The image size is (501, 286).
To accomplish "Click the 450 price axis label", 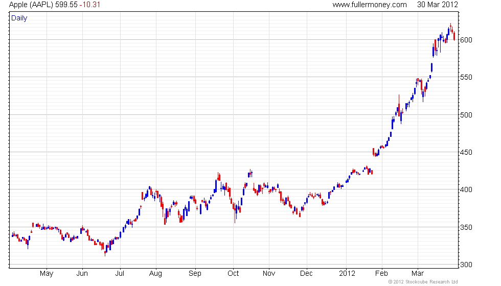I will click(466, 152).
